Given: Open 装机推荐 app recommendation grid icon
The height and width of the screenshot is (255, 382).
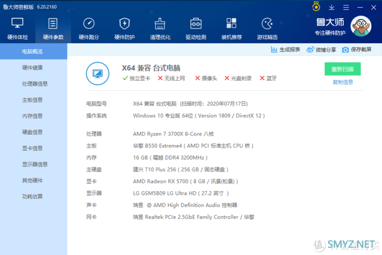Looking at the screenshot, I should 231,24.
